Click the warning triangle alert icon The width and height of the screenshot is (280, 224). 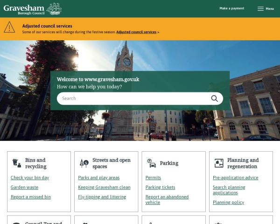point(9,27)
